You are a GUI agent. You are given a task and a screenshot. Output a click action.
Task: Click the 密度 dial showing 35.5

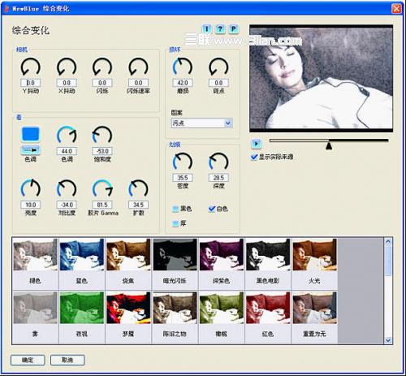[x=183, y=162]
